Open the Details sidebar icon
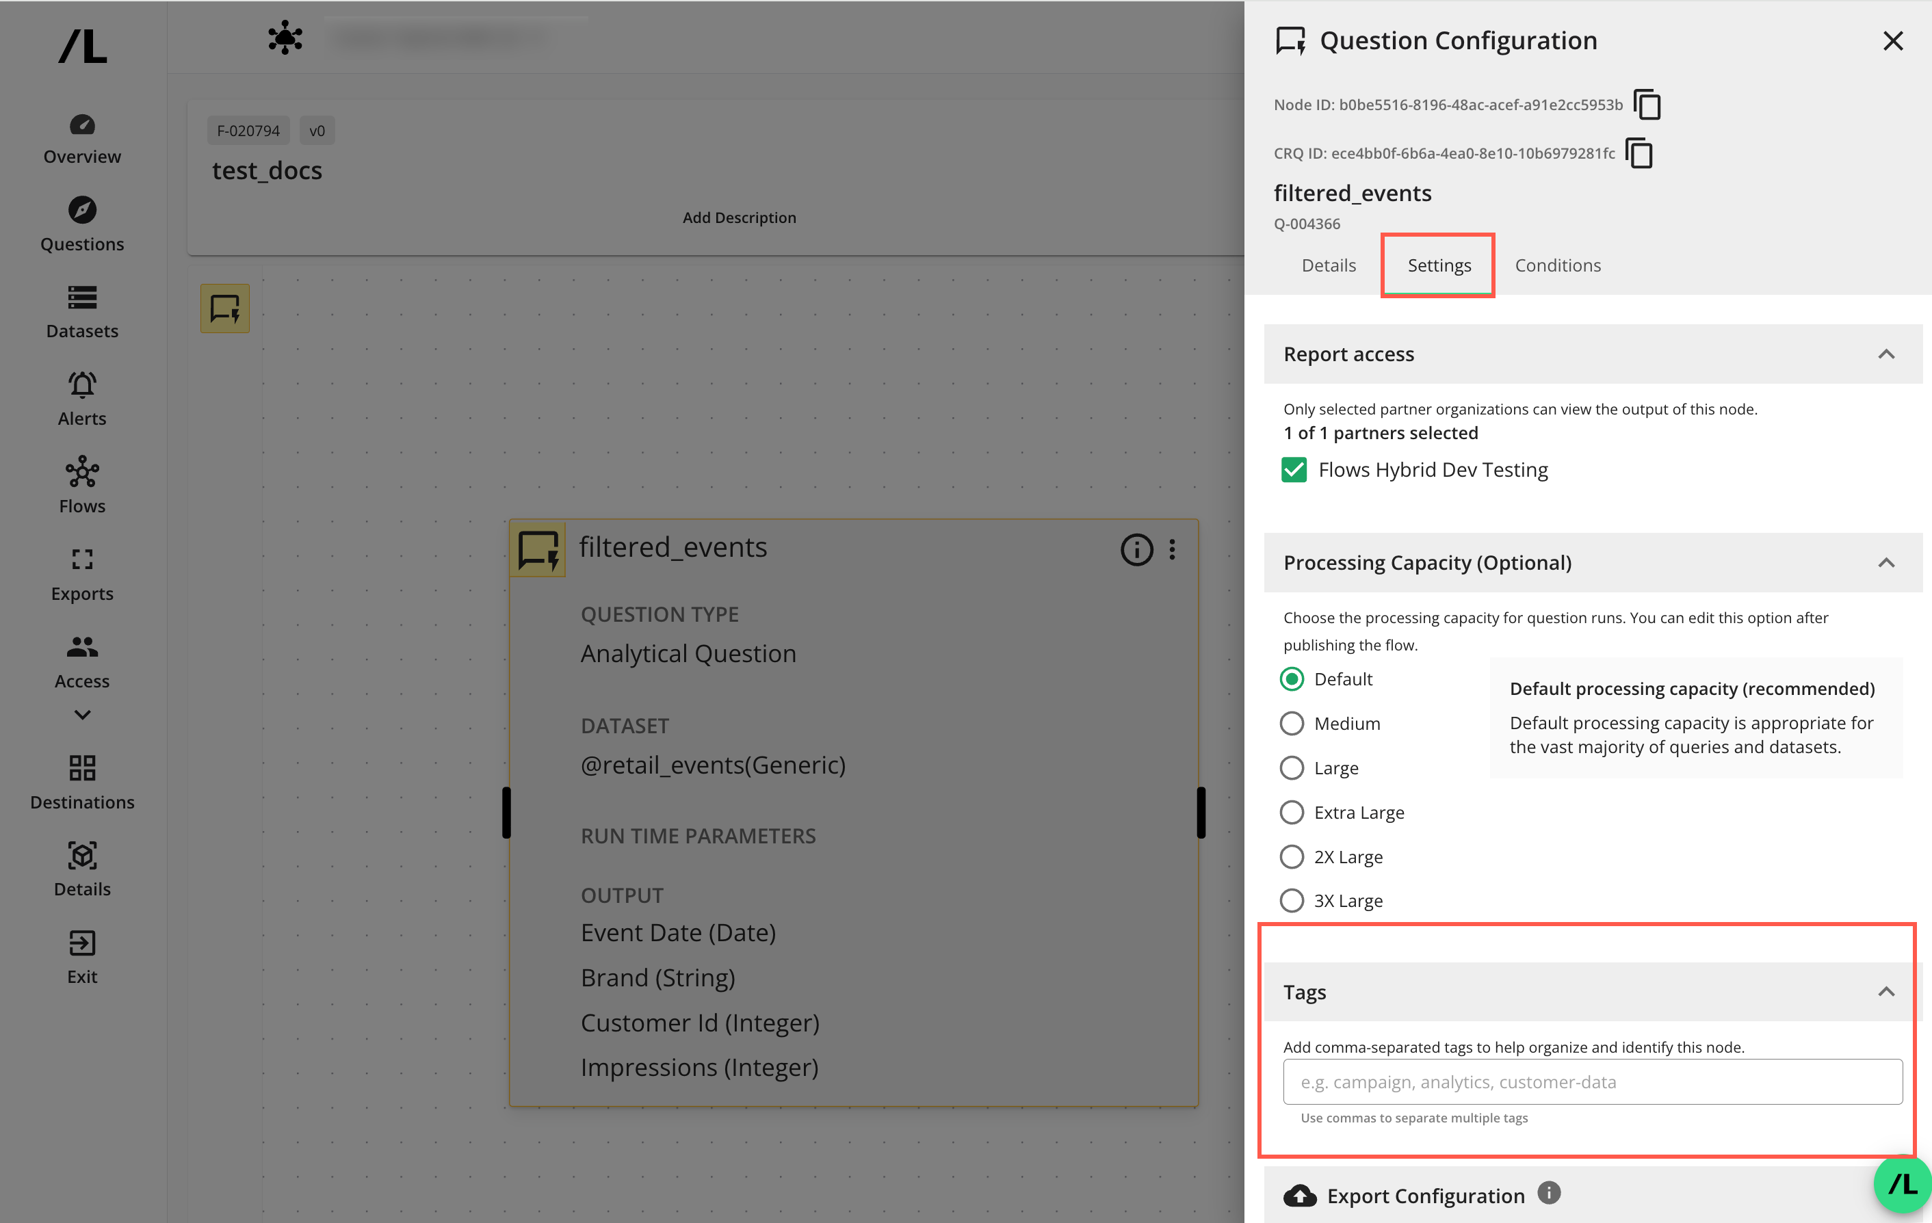Screen dimensions: 1932x1223 [82, 856]
